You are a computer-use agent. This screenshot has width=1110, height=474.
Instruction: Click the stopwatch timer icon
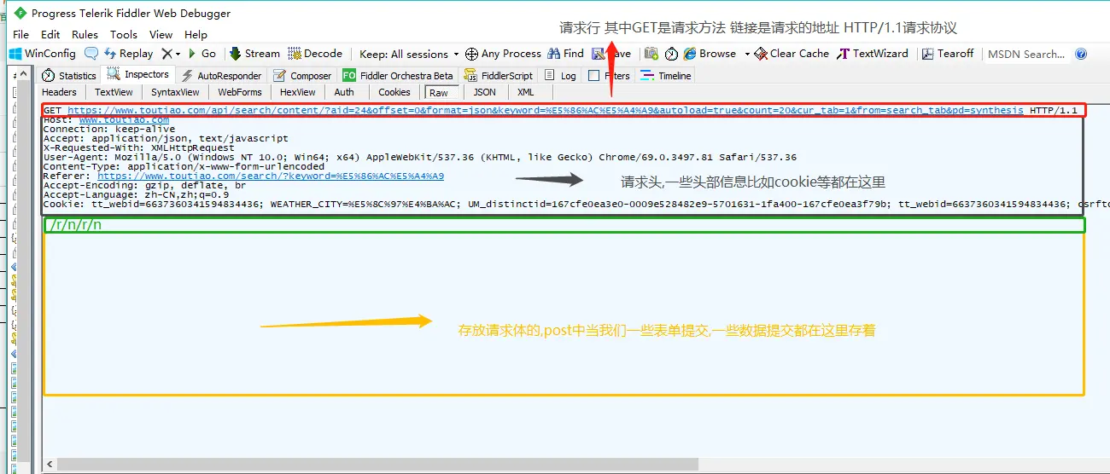pyautogui.click(x=672, y=54)
